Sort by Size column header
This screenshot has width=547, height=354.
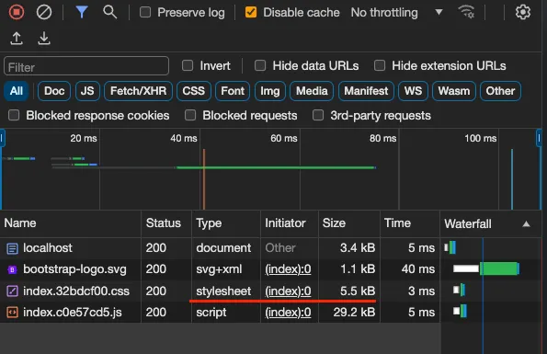coord(348,223)
